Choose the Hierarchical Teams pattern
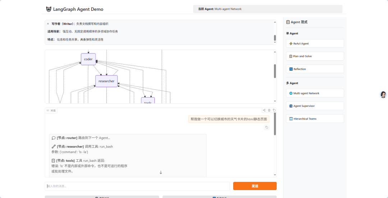 click(315, 119)
